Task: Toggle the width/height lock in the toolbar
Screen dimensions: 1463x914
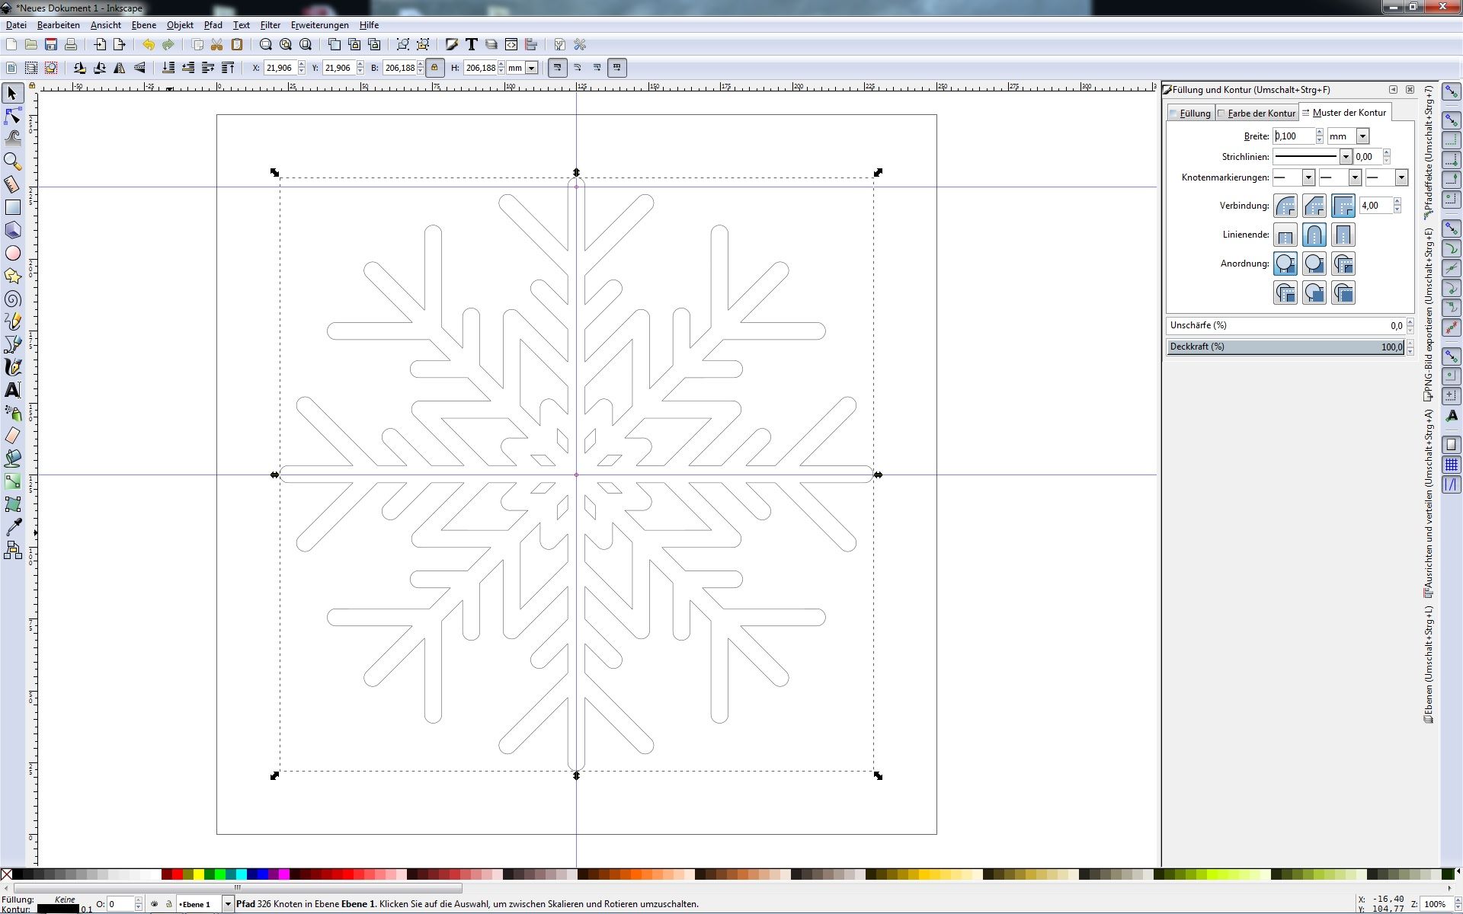Action: [434, 67]
